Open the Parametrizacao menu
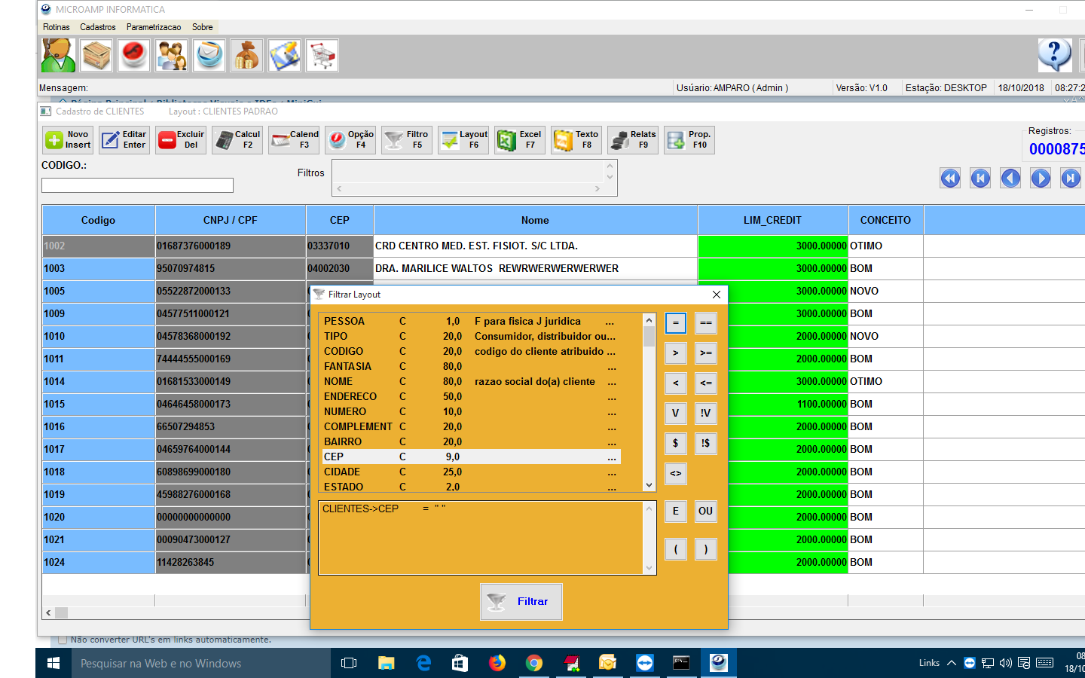1085x678 pixels. click(154, 27)
